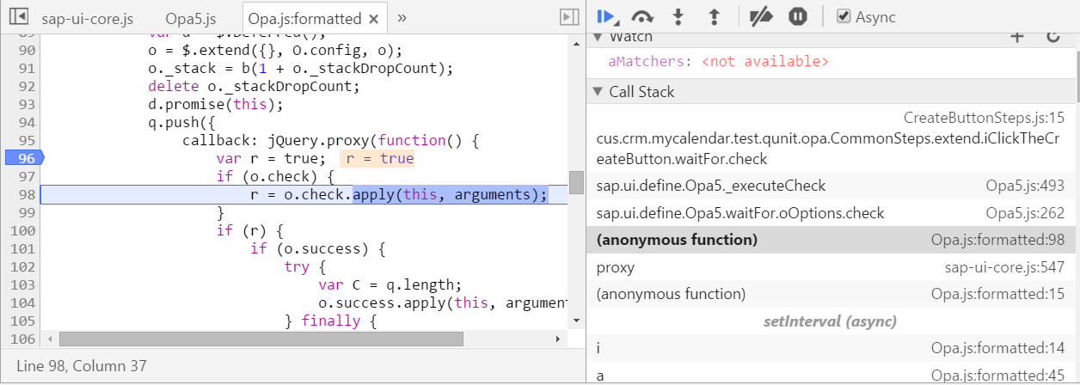Switch to Opa5.js tab
The image size is (1080, 385).
point(189,18)
